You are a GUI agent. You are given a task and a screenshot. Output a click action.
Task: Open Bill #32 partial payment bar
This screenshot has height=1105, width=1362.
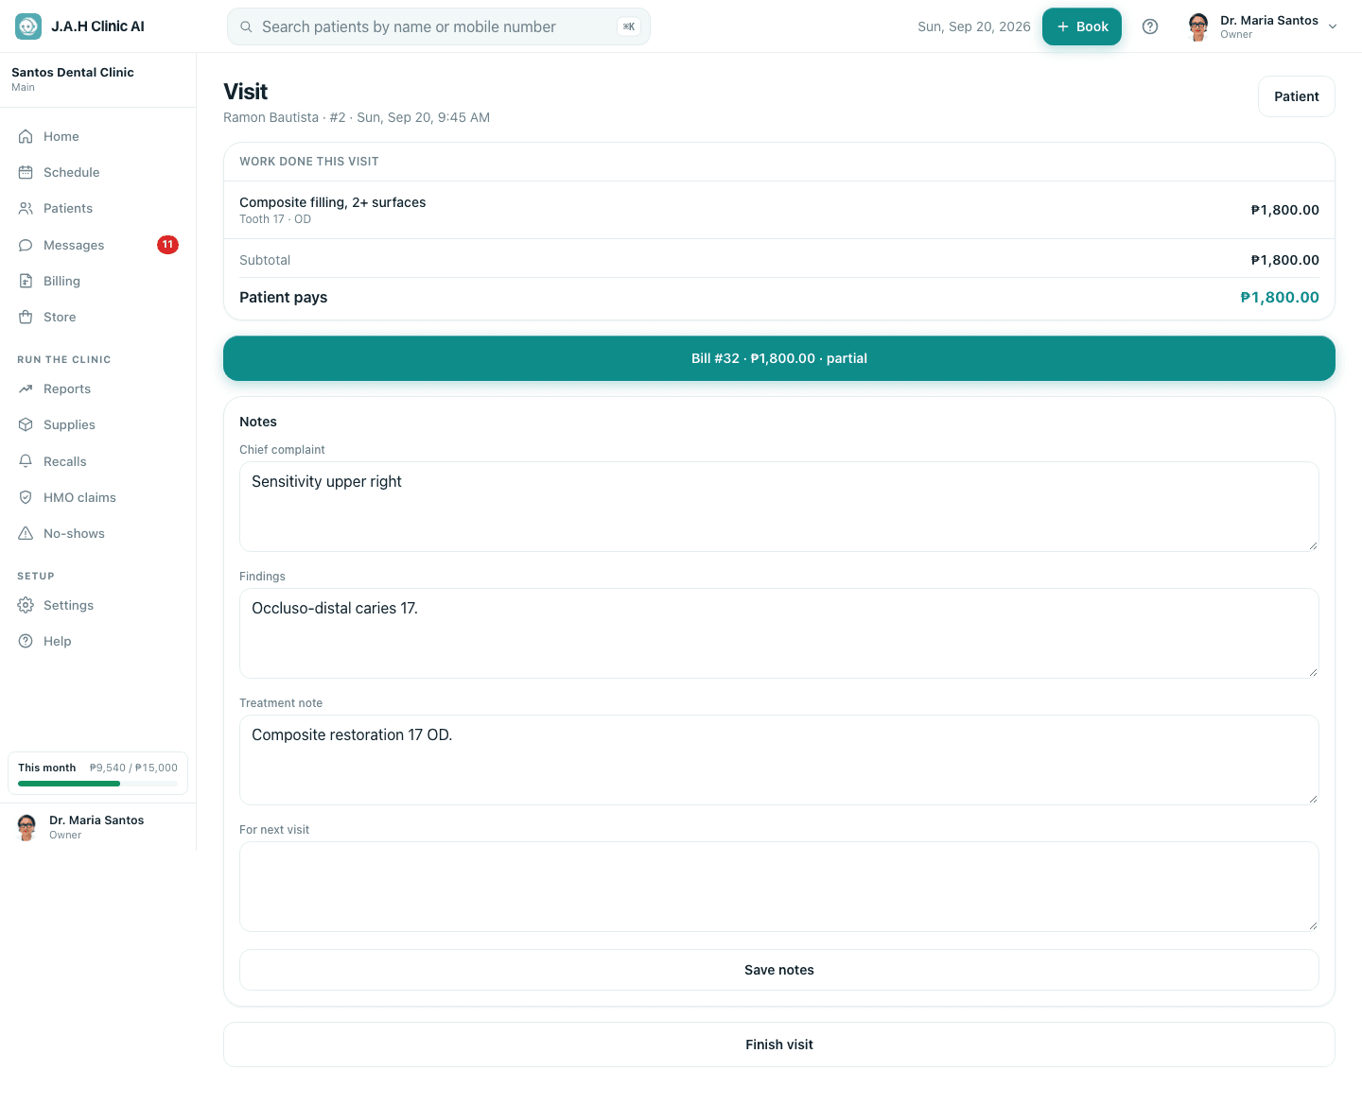click(779, 358)
